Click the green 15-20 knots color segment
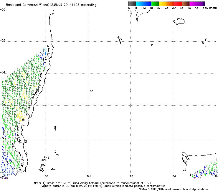Screen dimensions: 218x191 pyautogui.click(x=155, y=4)
